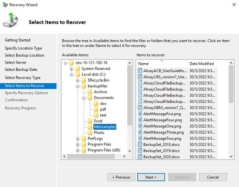This screenshot has width=239, height=187.
Task: Close the Recovery Wizard window
Action: coord(234,5)
